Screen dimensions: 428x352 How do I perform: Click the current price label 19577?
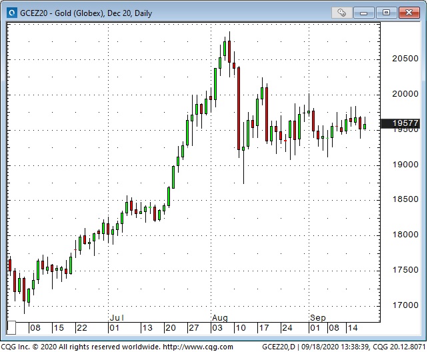click(x=400, y=123)
